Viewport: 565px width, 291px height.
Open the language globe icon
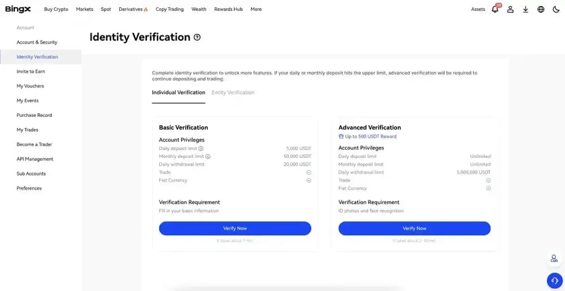pyautogui.click(x=541, y=10)
